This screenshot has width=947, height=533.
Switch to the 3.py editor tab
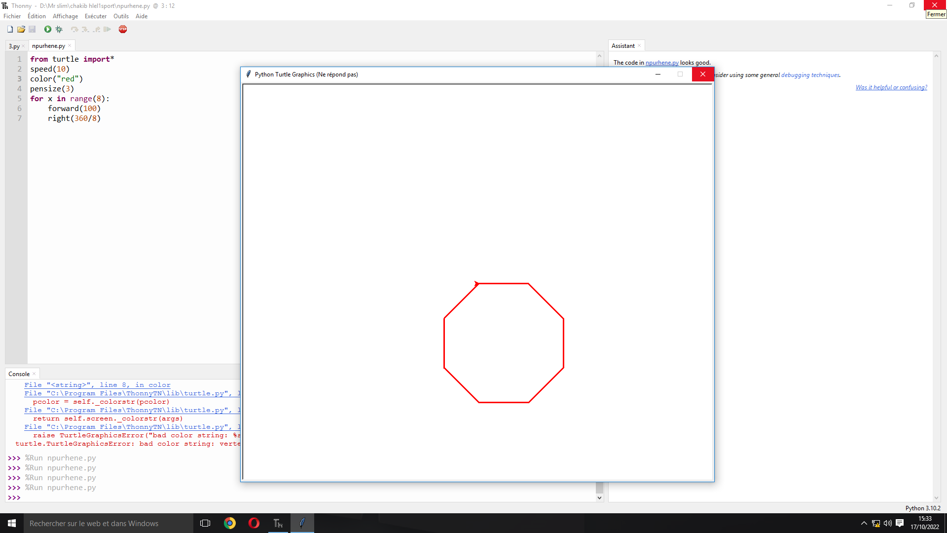click(14, 46)
